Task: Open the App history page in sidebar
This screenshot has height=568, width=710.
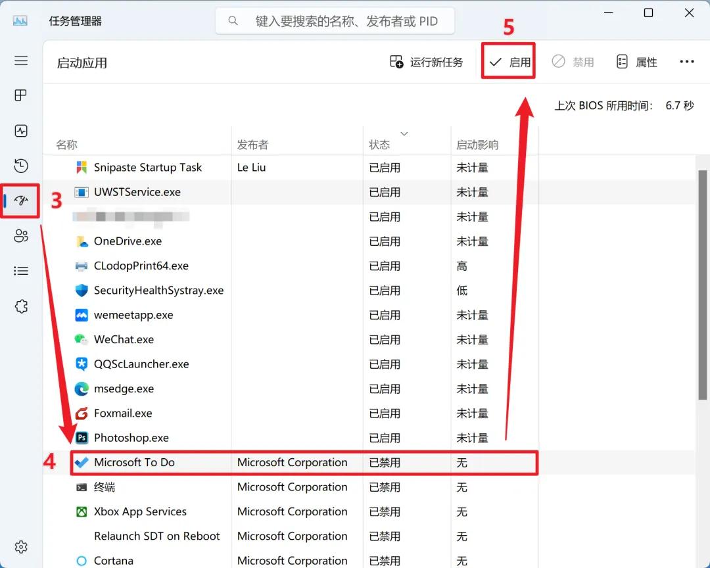Action: tap(21, 166)
